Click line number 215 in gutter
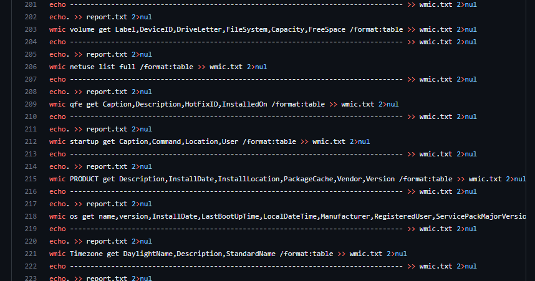Screen dimensions: 535x281 (x=31, y=179)
